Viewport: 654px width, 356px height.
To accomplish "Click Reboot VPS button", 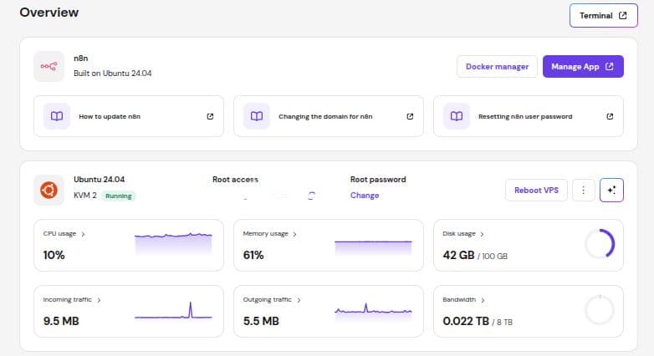I will (x=536, y=190).
